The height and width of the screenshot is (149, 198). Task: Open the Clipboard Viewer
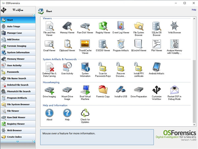click(67, 44)
